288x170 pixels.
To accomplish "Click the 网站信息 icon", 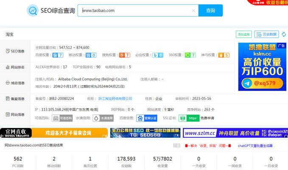I will pos(8,114).
